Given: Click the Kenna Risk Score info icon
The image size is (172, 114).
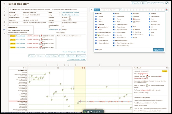Looking at the screenshot, I should 60,30.
